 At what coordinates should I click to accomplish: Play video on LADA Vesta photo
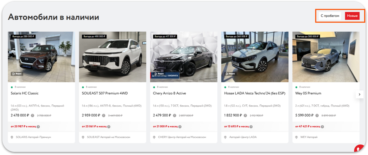(230, 74)
